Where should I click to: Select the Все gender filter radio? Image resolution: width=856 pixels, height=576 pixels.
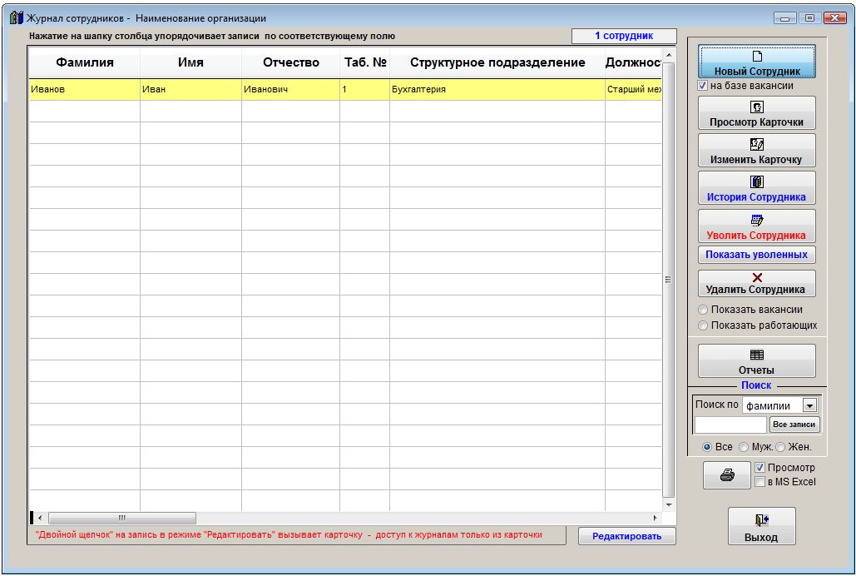(707, 447)
